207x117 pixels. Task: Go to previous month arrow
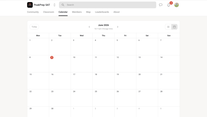pyautogui.click(x=89, y=27)
